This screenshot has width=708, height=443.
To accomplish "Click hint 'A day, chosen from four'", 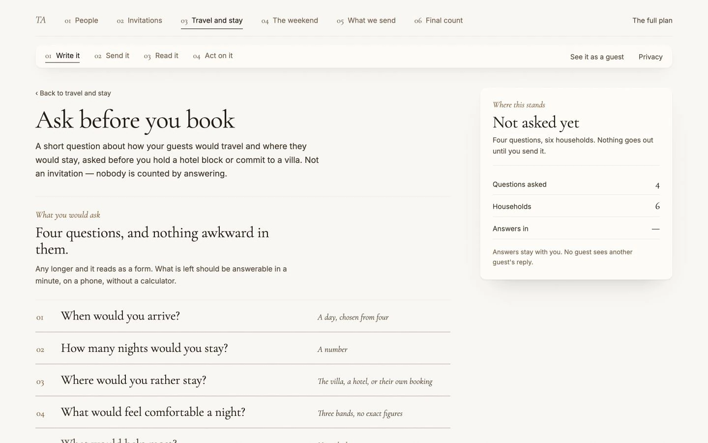I will pyautogui.click(x=353, y=317).
